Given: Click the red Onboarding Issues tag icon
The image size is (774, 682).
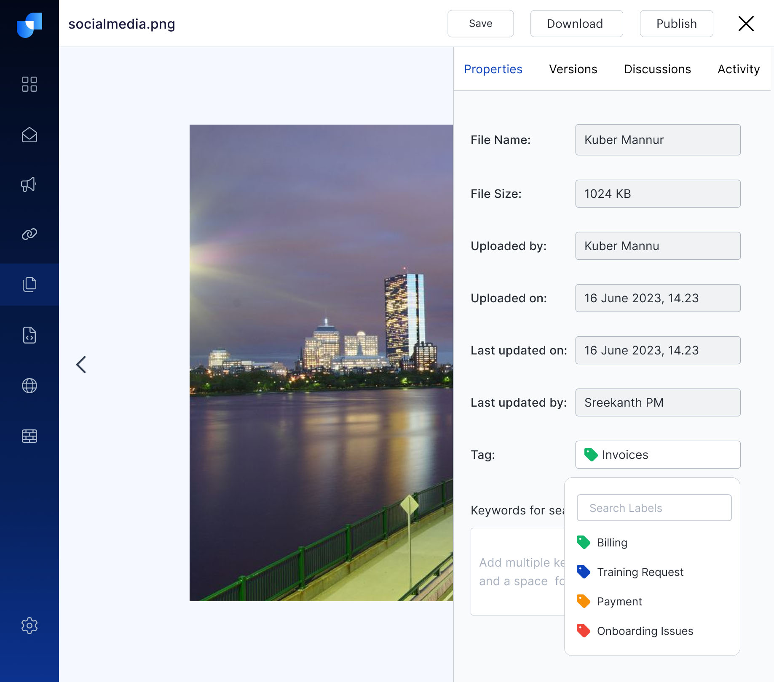Looking at the screenshot, I should click(x=583, y=631).
